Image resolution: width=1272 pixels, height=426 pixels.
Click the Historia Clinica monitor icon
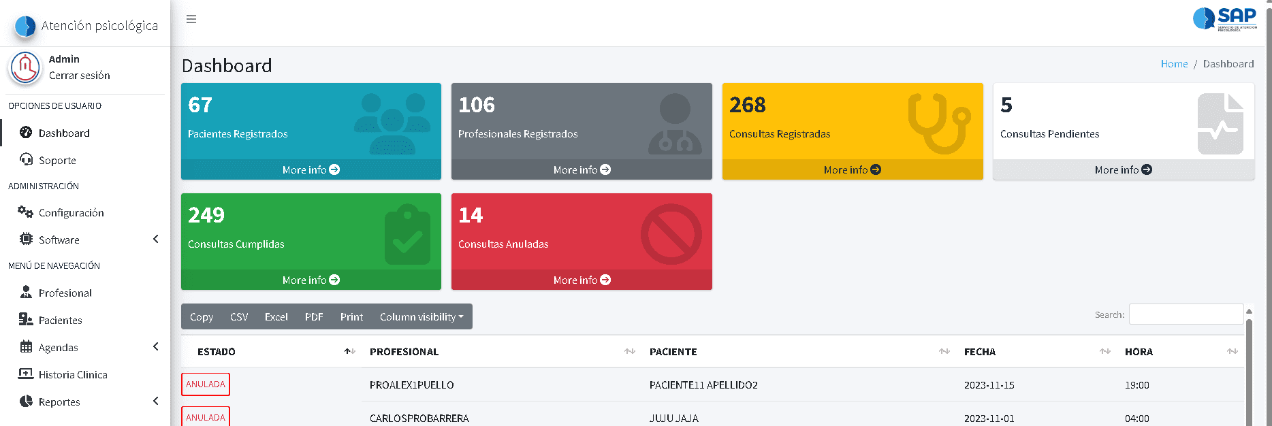tap(26, 374)
